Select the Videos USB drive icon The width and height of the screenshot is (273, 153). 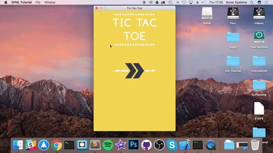click(x=259, y=13)
